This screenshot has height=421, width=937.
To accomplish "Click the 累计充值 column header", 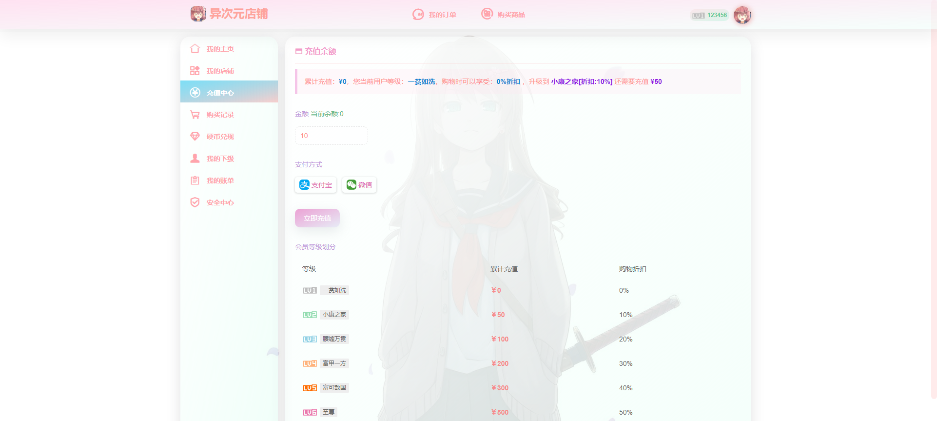I will [x=504, y=269].
